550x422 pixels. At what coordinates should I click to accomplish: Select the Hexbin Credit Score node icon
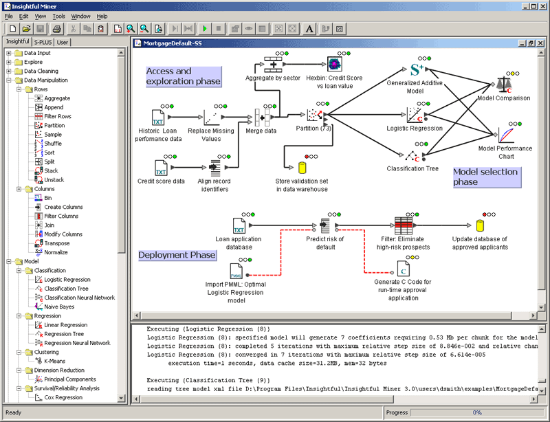335,64
